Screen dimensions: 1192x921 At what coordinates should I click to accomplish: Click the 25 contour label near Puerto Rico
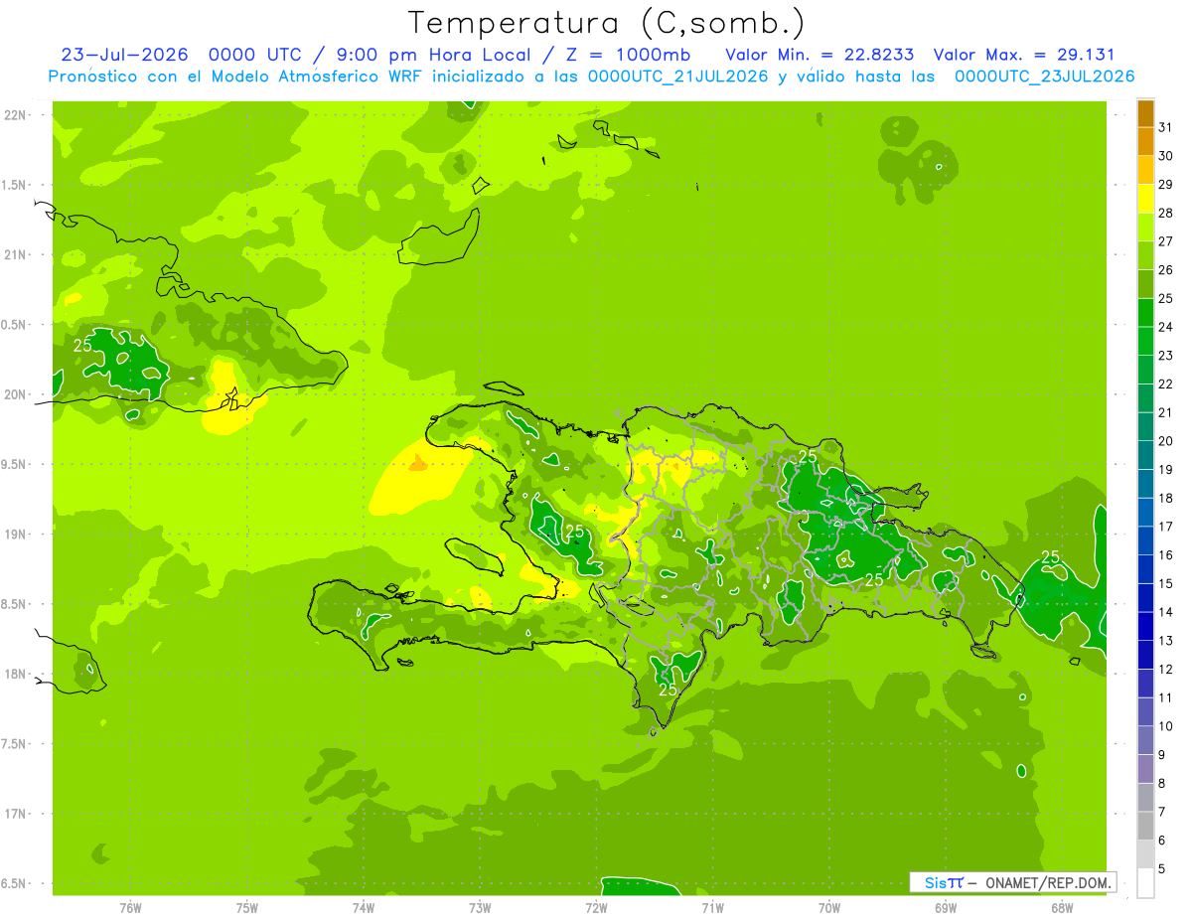coord(1050,556)
